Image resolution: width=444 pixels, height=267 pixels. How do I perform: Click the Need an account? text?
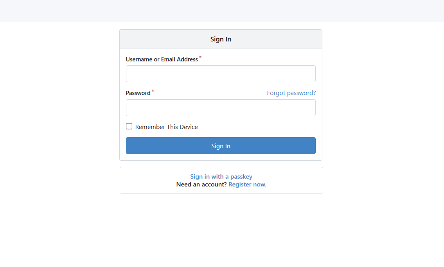point(201,185)
